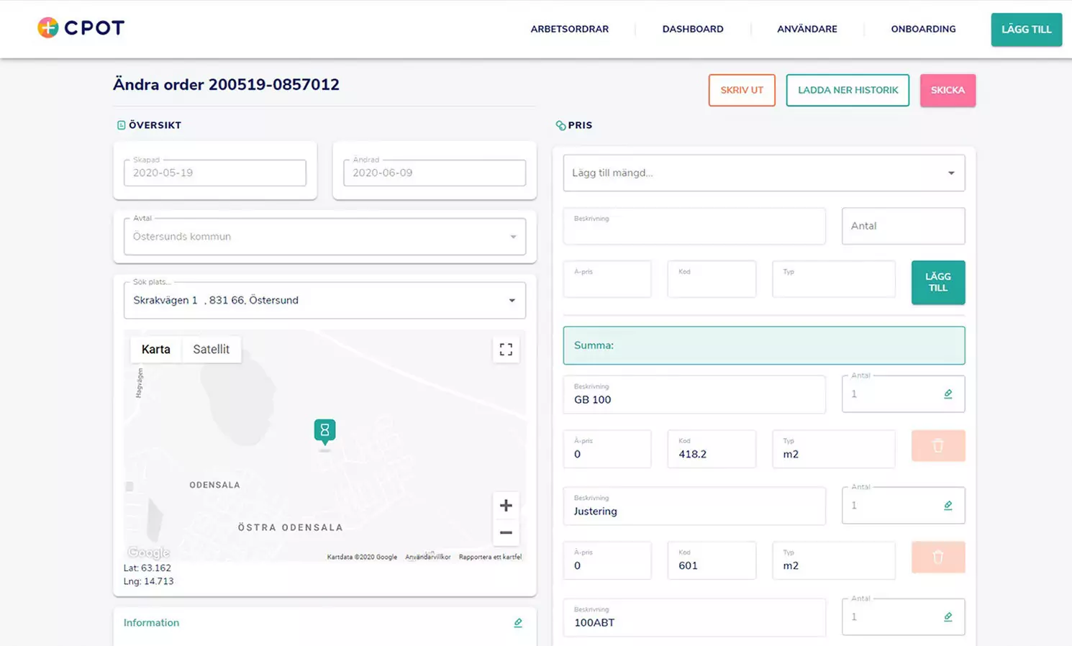
Task: Click the teal map location marker
Action: tap(324, 431)
